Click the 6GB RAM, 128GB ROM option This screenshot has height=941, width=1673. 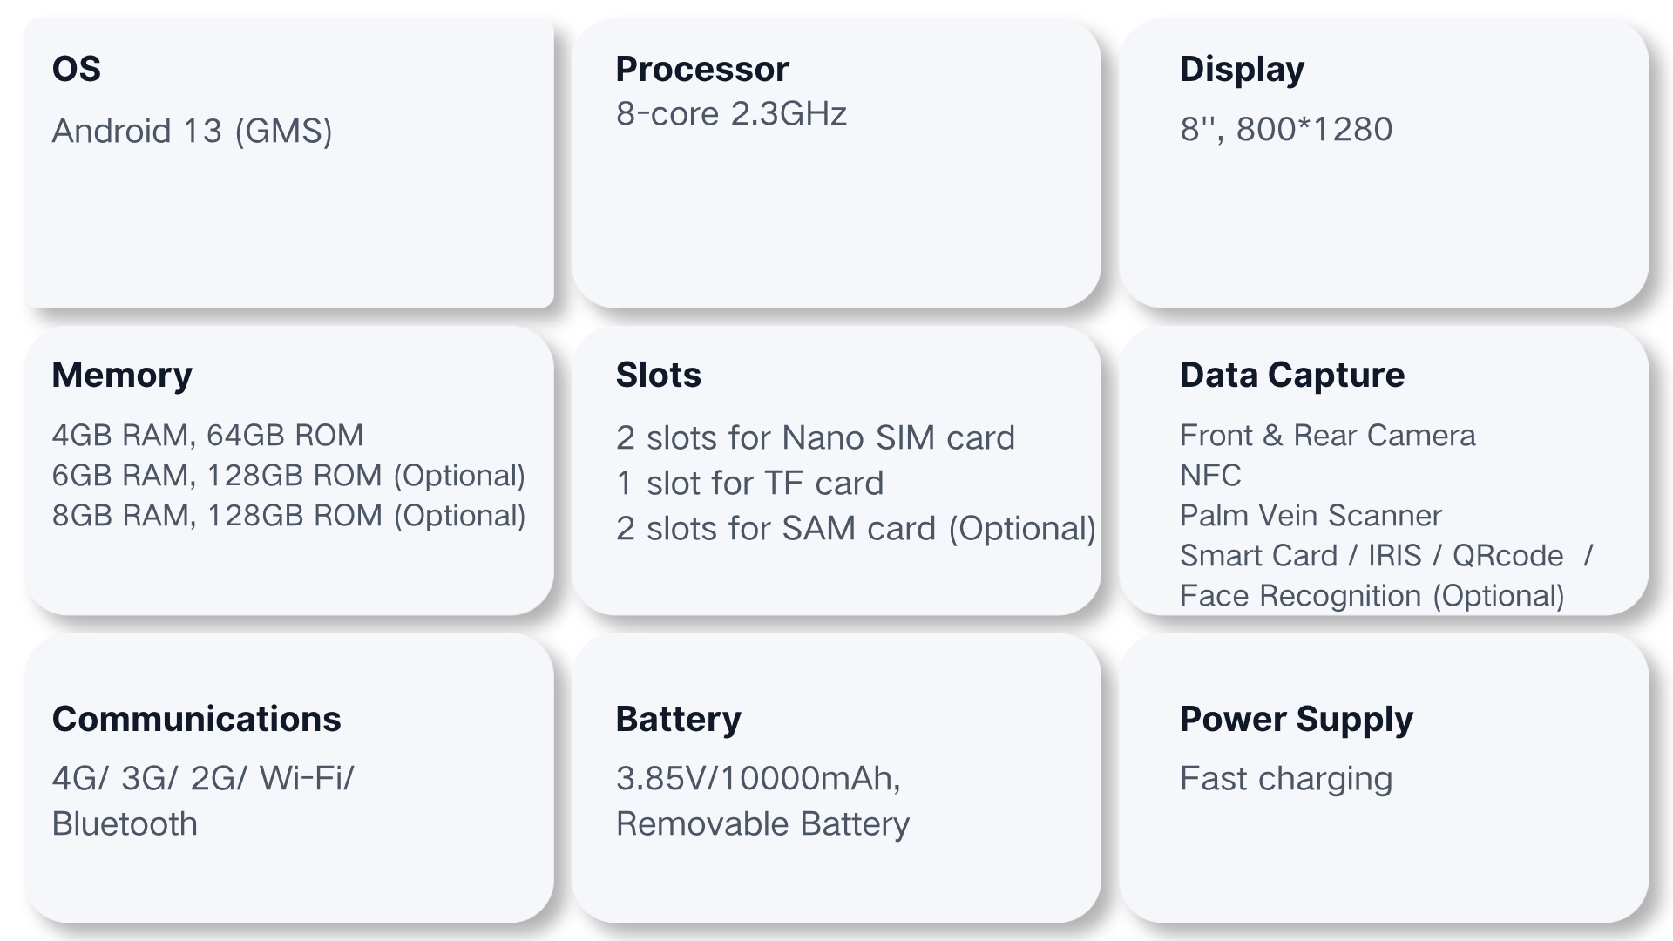pos(288,475)
